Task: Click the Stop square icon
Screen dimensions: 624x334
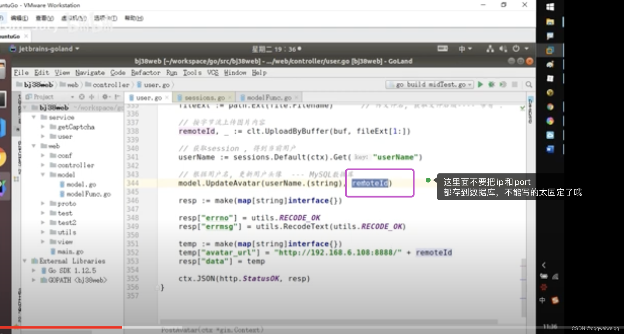Action: (515, 85)
